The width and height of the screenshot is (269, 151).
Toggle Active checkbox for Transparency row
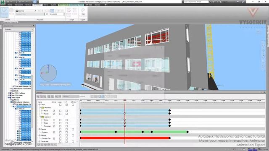[x=54, y=126]
